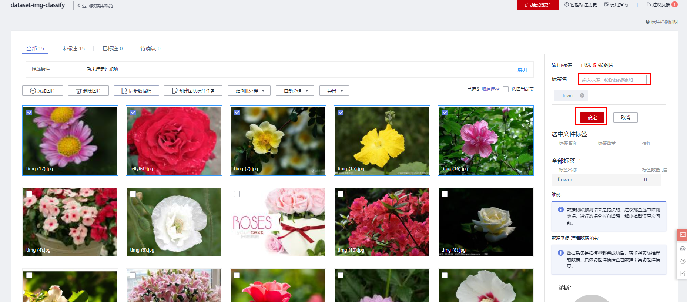Open the 使用指南 link
The width and height of the screenshot is (687, 302).
pyautogui.click(x=616, y=5)
